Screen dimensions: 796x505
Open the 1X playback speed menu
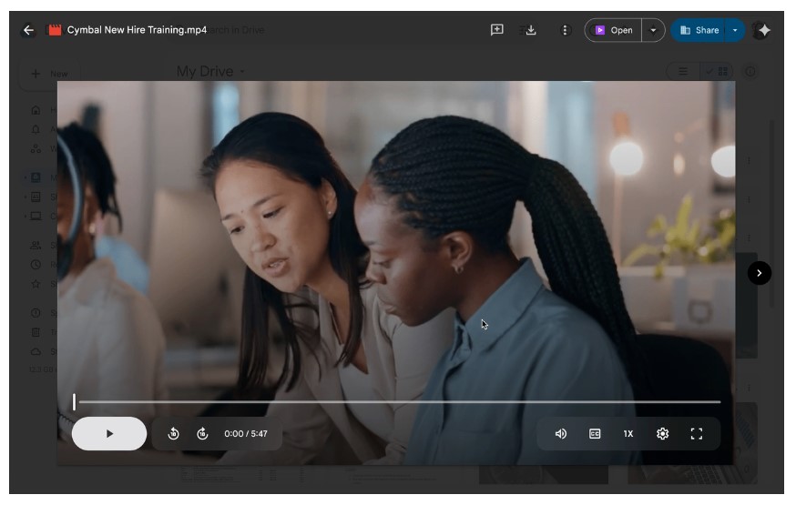628,434
